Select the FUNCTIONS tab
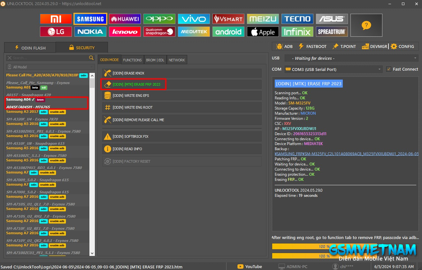This screenshot has width=422, height=270. (x=132, y=60)
